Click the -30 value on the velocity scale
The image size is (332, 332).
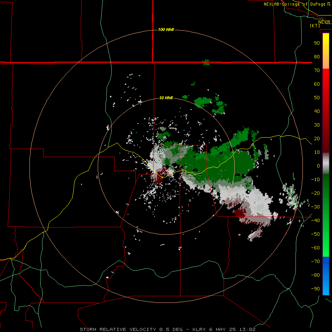pos(315,207)
